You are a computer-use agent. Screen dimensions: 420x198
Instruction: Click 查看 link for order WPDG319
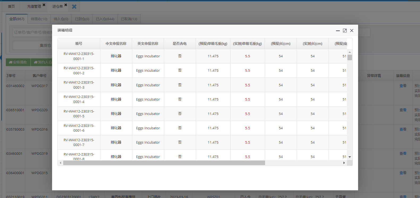coord(403,153)
